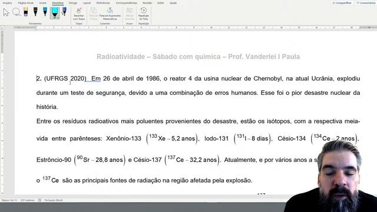Open the Ajuda tab
Screen dimensions: 377x212
pos(173,3)
